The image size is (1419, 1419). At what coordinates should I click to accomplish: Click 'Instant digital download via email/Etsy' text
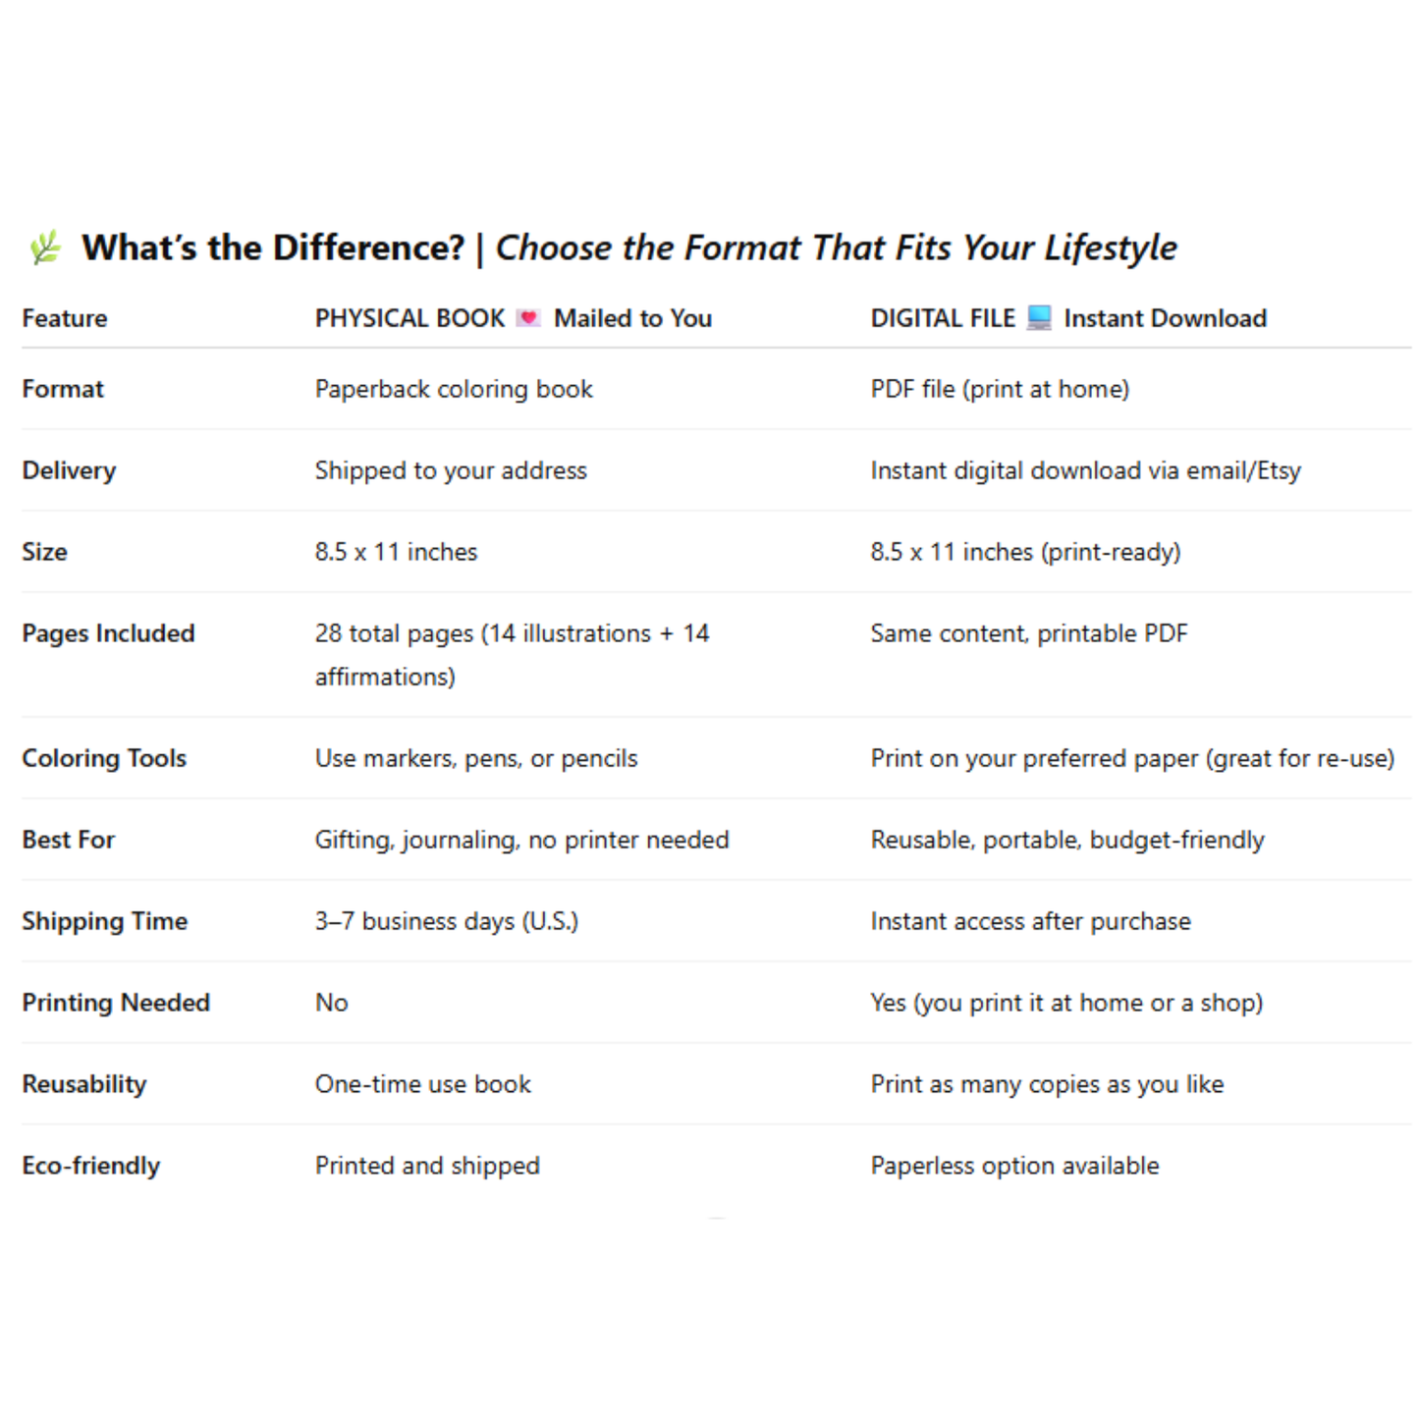[x=1085, y=470]
